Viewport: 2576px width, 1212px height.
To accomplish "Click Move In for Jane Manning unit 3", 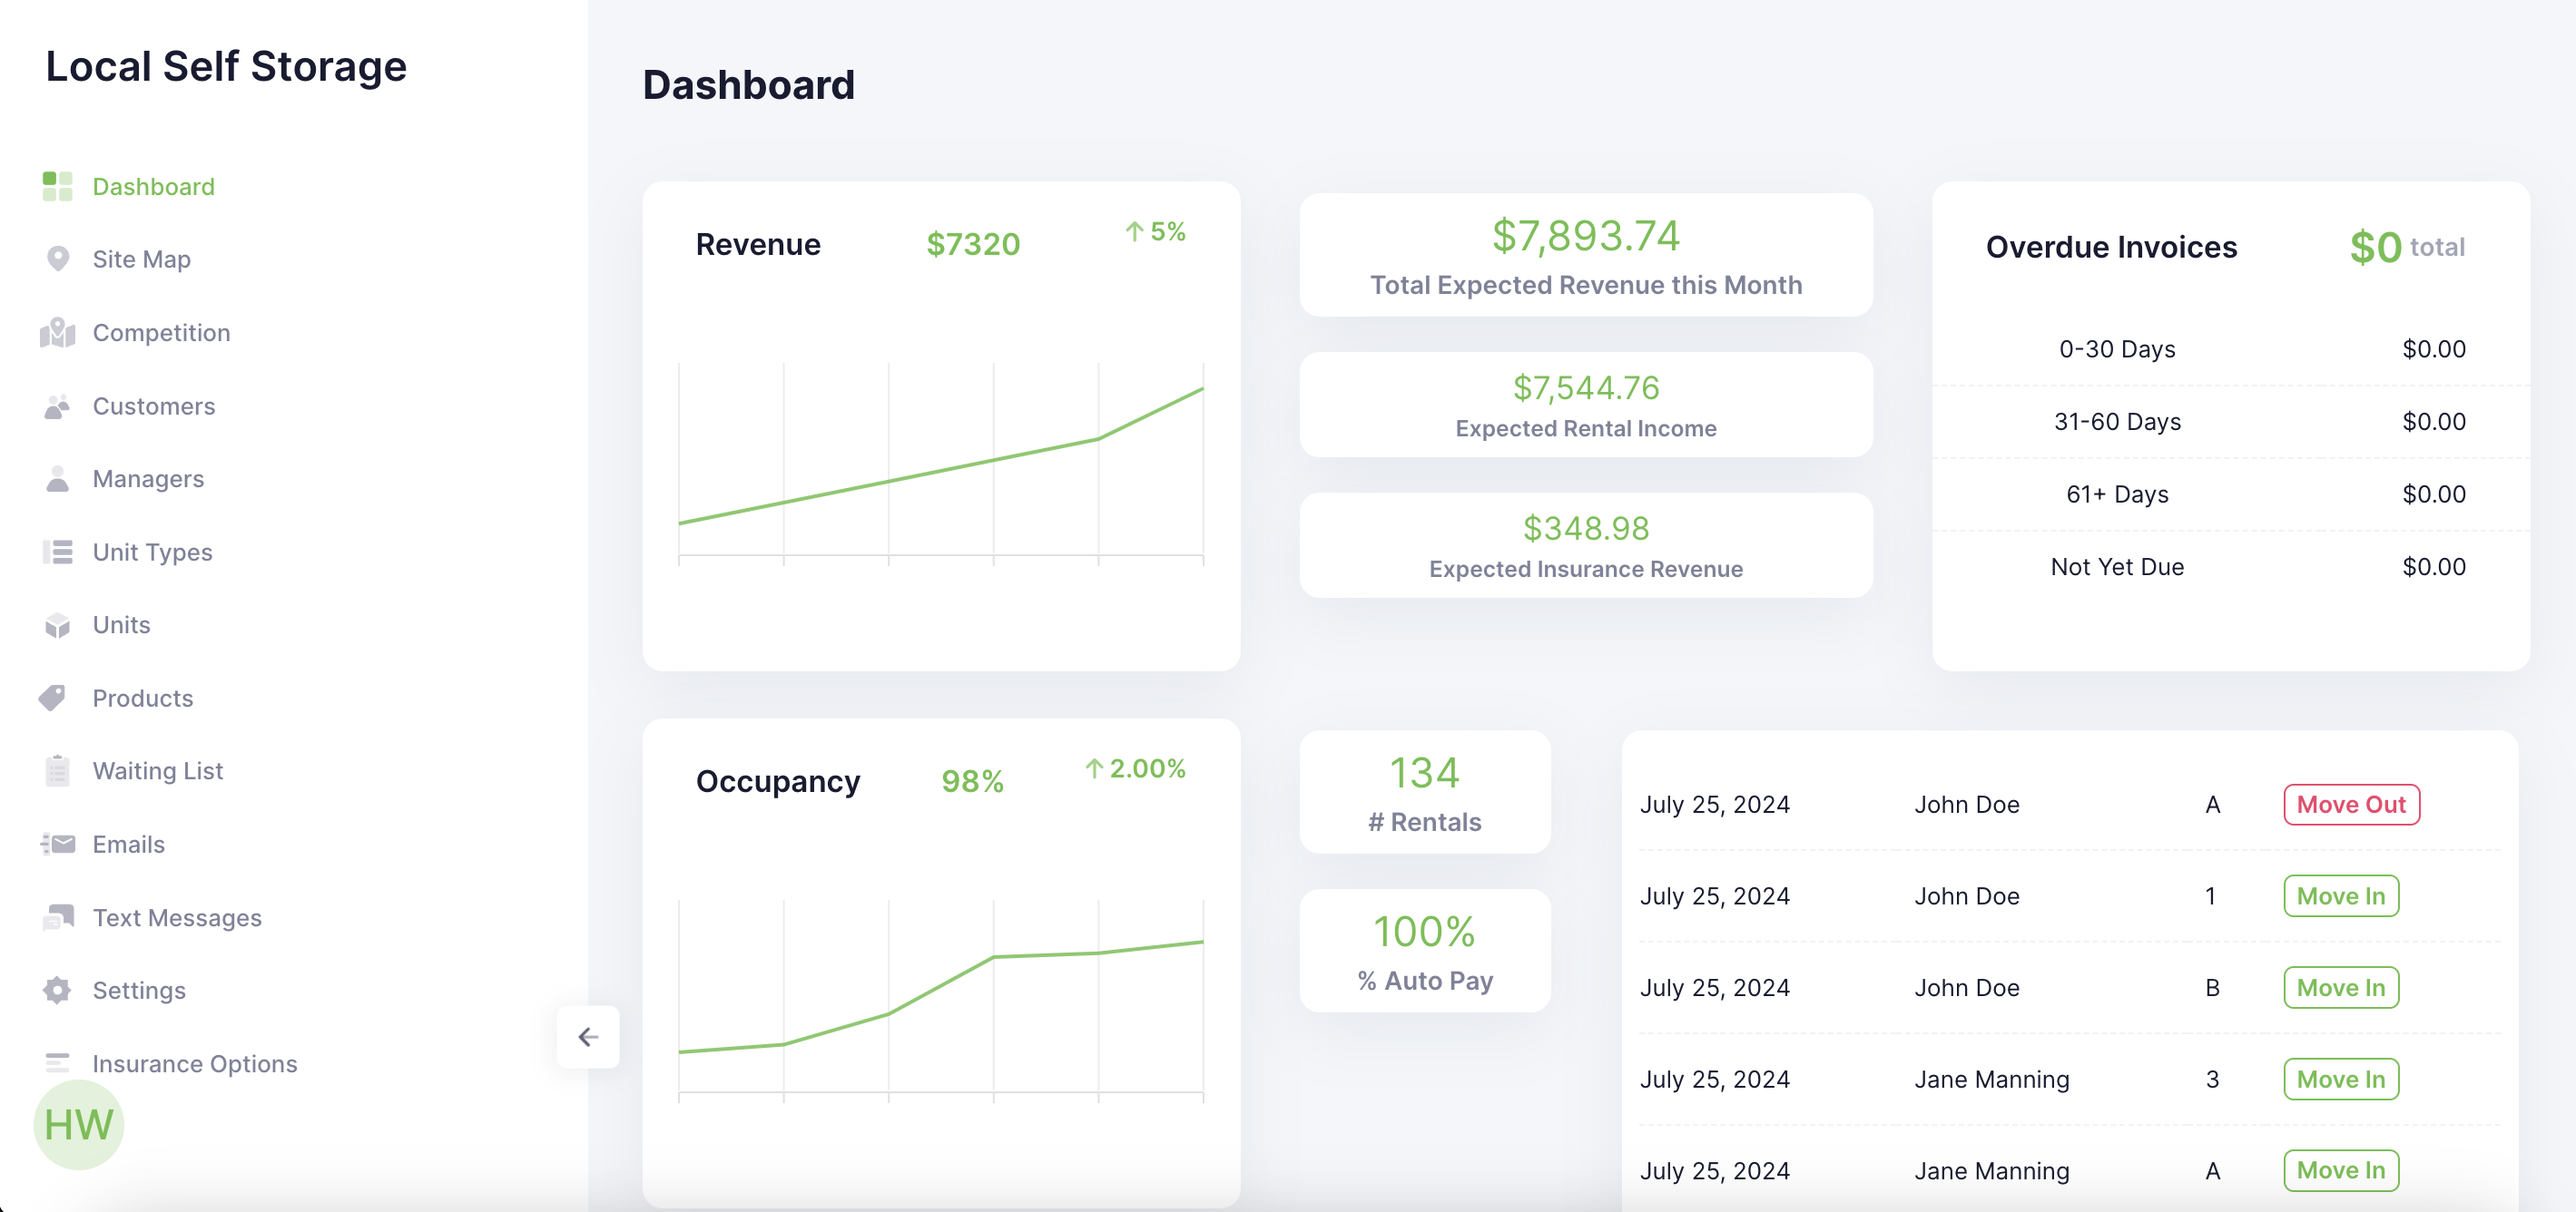I will (x=2341, y=1080).
